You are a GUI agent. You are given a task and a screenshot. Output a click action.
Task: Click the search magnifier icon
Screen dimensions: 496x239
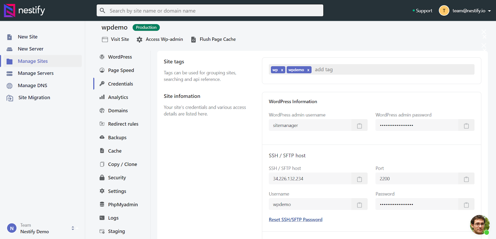point(103,11)
